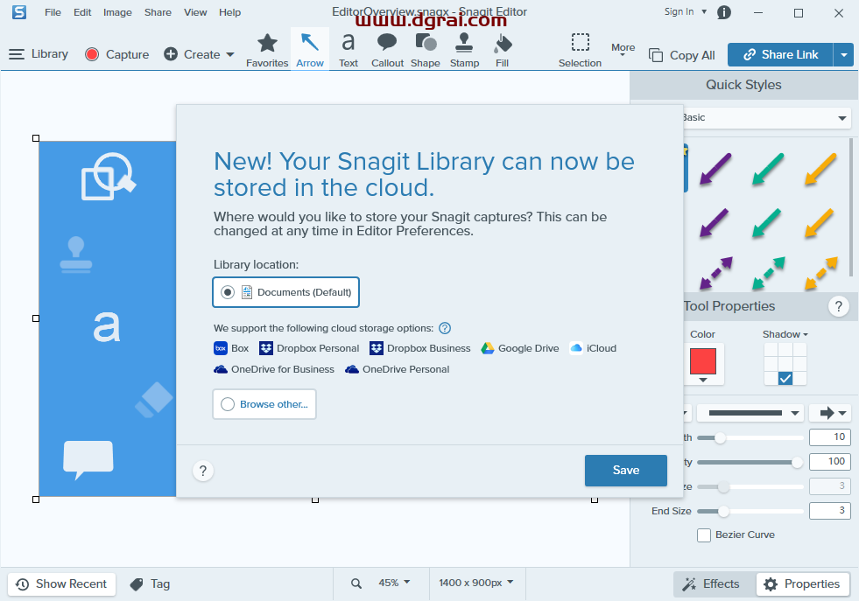Click the Tag icon in status bar
This screenshot has width=859, height=601.
point(137,584)
